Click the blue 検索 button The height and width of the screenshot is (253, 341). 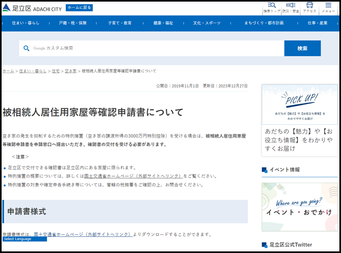(x=303, y=48)
